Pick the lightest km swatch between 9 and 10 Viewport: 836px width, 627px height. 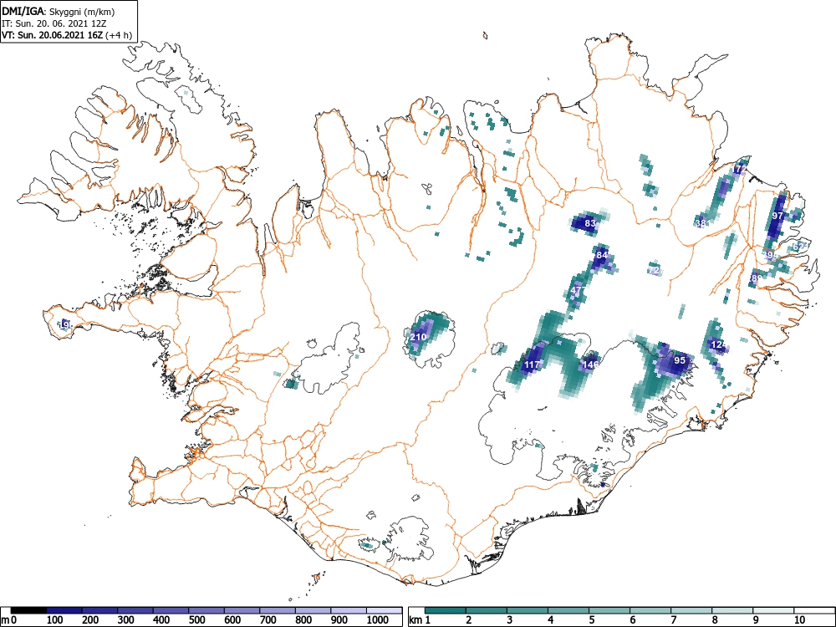click(773, 610)
